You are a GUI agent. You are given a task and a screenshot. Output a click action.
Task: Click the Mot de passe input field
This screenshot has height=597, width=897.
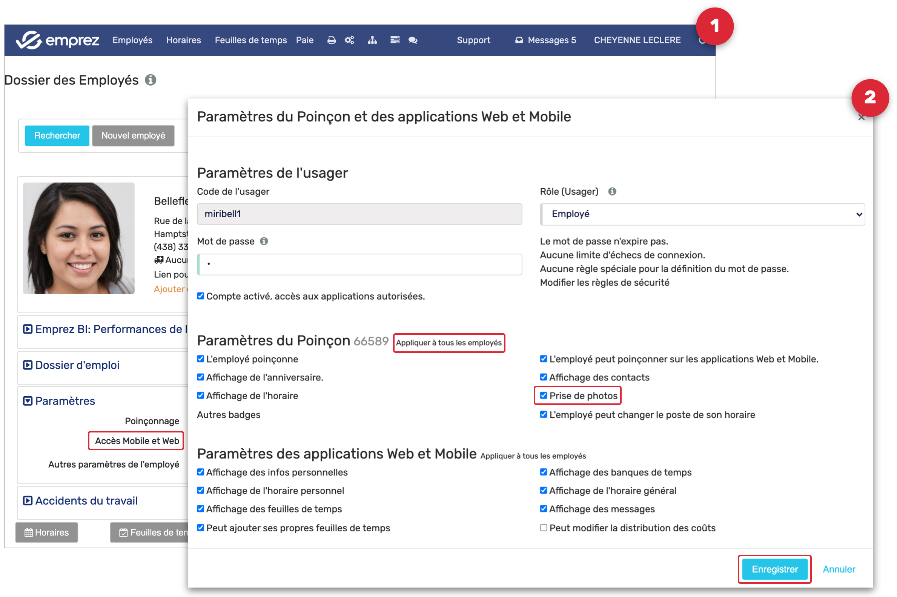pos(359,265)
